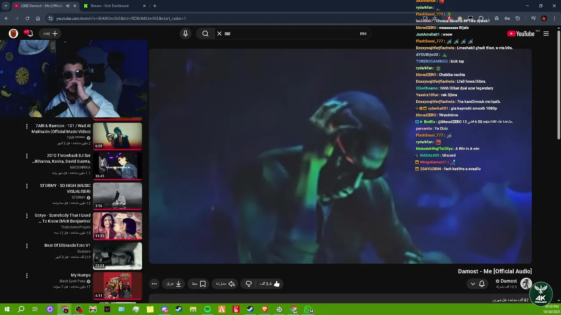561x315 pixels.
Task: Open the Damost channel avatar
Action: (526, 283)
